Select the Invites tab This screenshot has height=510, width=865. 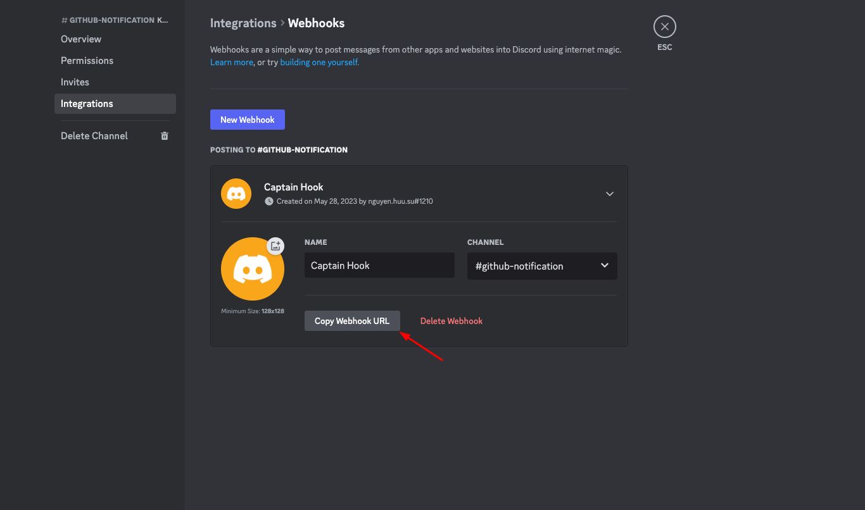(x=75, y=82)
